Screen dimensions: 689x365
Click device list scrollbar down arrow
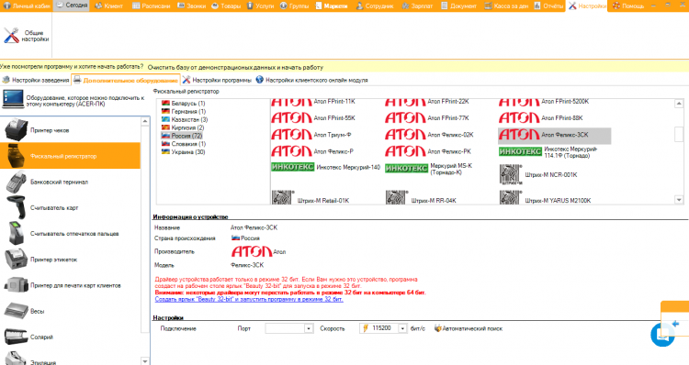tap(679, 200)
